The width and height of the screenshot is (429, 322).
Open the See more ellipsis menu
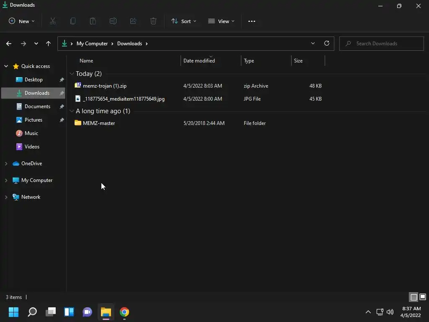coord(252,21)
